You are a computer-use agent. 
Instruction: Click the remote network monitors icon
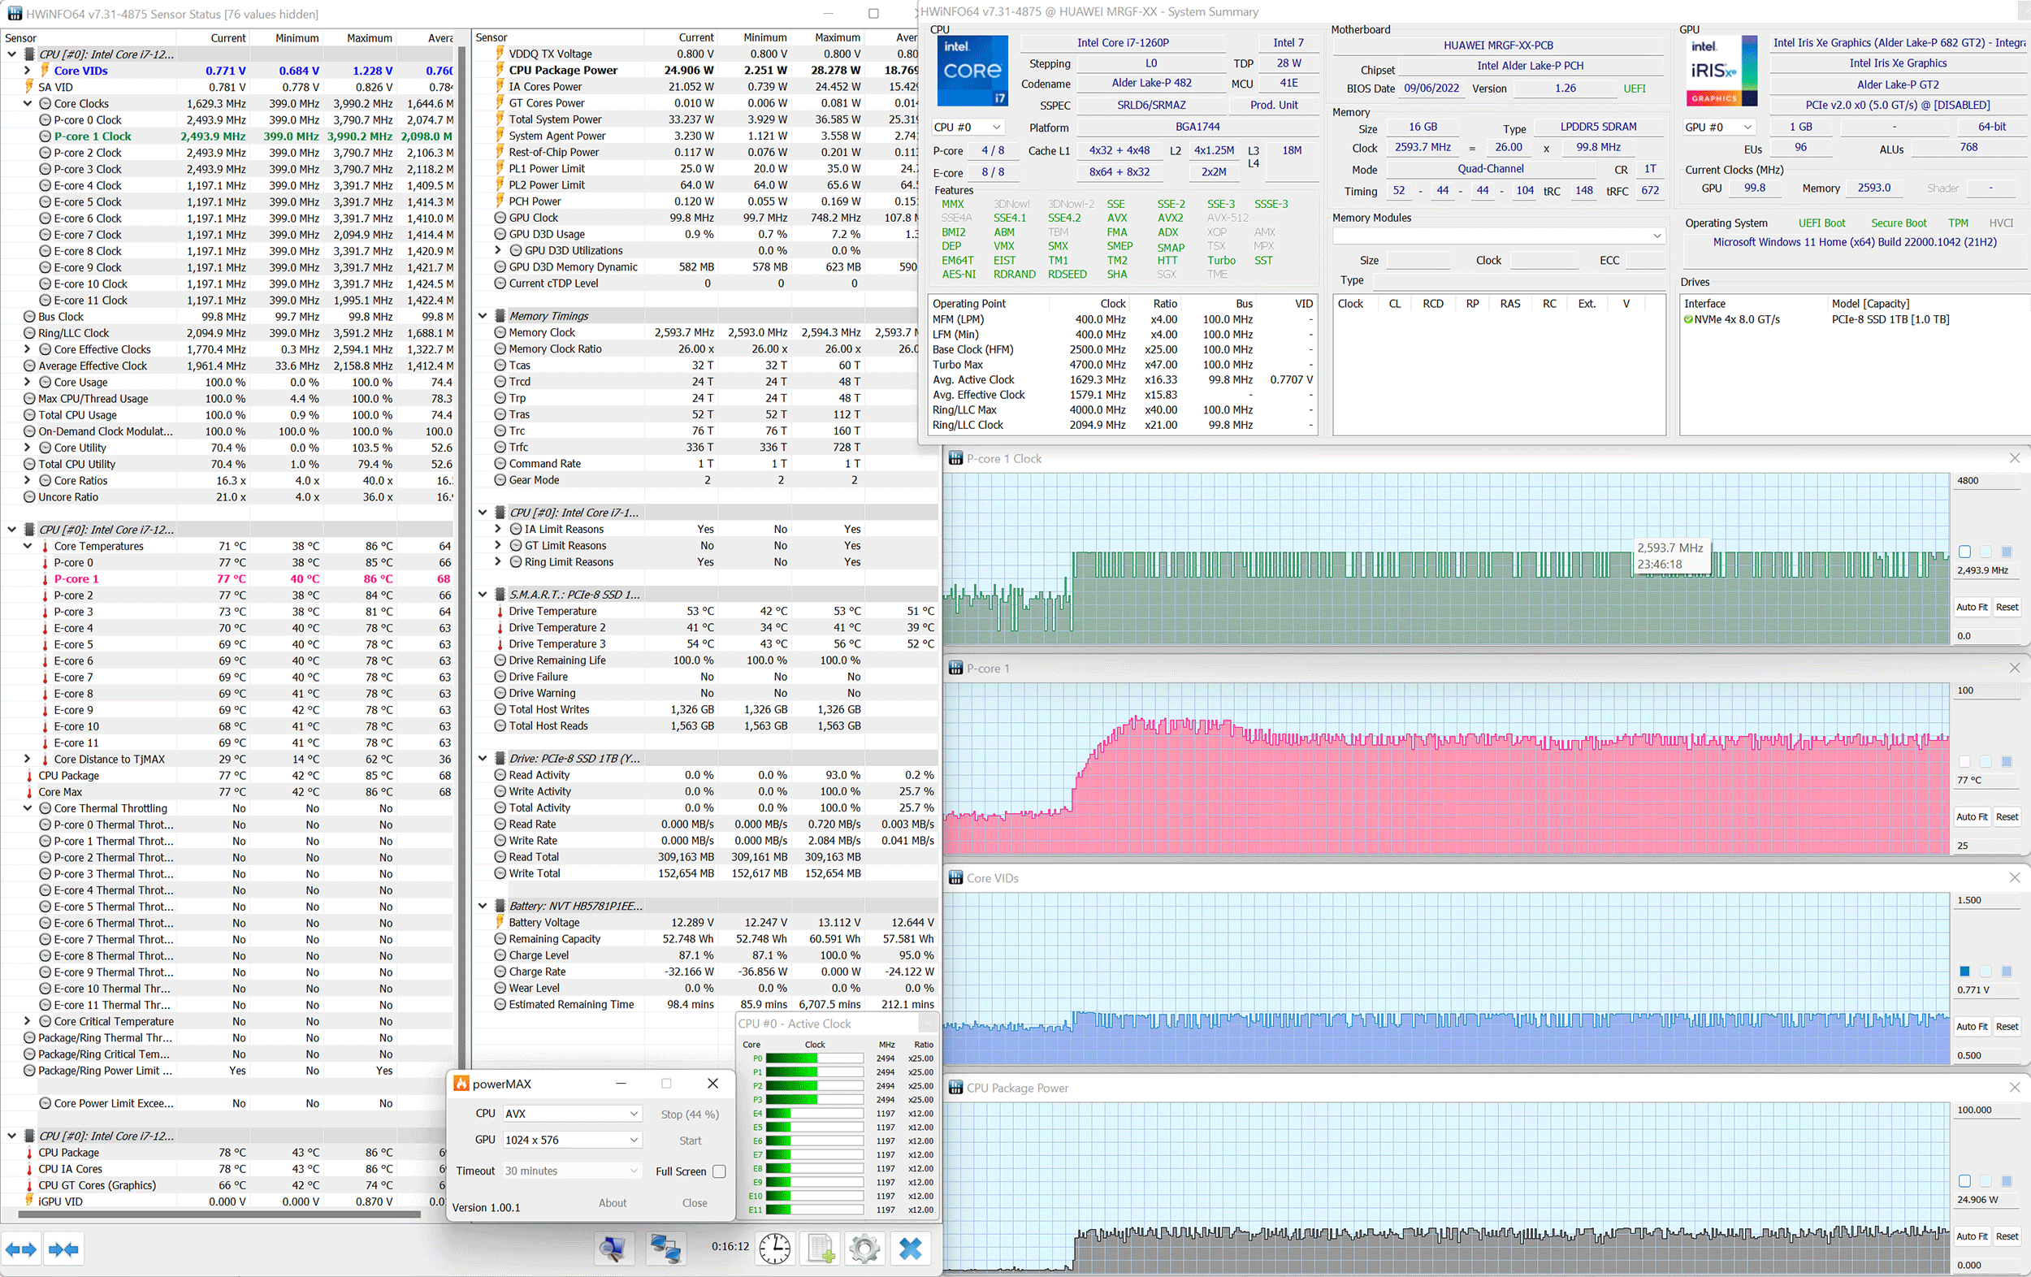pos(665,1248)
